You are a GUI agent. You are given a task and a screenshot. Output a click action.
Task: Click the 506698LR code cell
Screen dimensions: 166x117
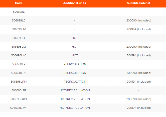tap(18, 64)
